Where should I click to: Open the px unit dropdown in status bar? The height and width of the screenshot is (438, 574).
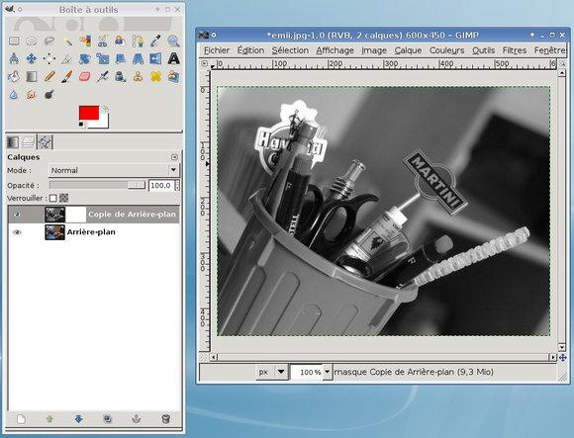[x=271, y=372]
